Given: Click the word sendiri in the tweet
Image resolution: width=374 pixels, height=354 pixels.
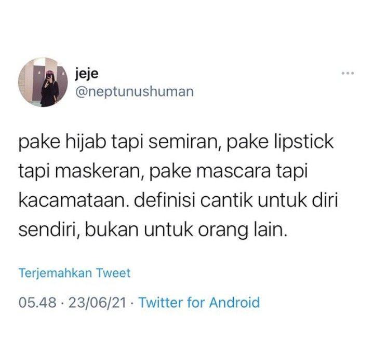Looking at the screenshot, I should [49, 230].
